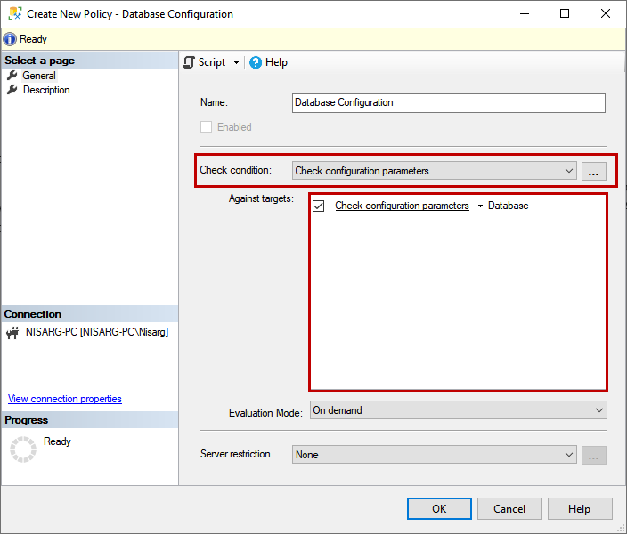
Task: Toggle the Enabled checkbox
Action: click(x=206, y=127)
